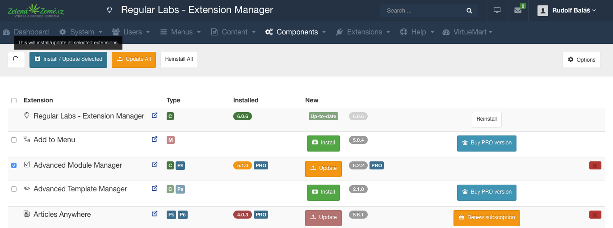Click the monitor preview site icon
The image size is (613, 228).
click(497, 10)
